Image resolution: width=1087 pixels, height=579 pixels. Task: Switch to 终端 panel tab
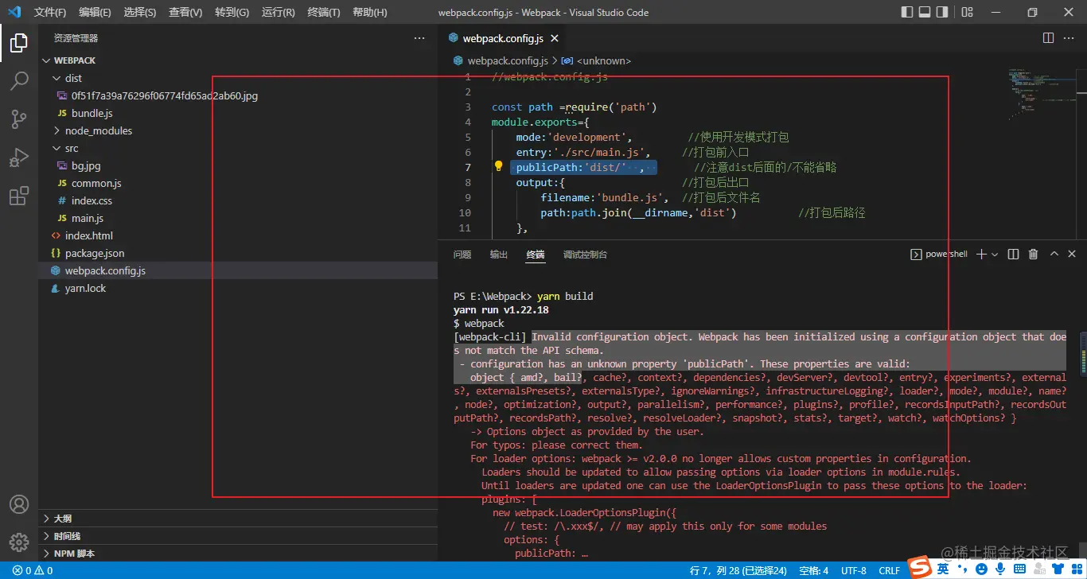(x=536, y=255)
